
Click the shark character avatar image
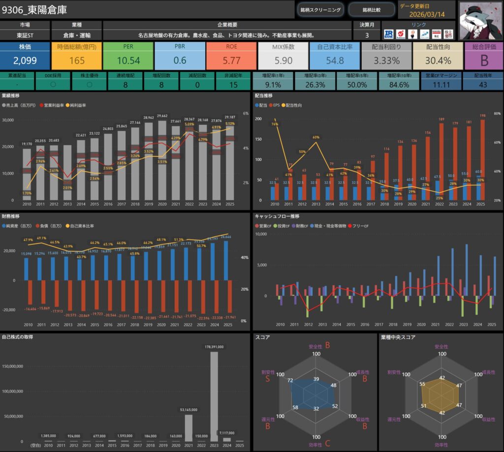[480, 21]
